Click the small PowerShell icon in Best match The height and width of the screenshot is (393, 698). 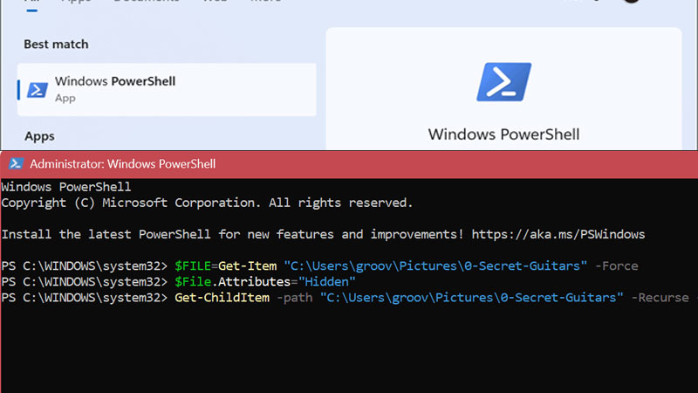tap(38, 90)
